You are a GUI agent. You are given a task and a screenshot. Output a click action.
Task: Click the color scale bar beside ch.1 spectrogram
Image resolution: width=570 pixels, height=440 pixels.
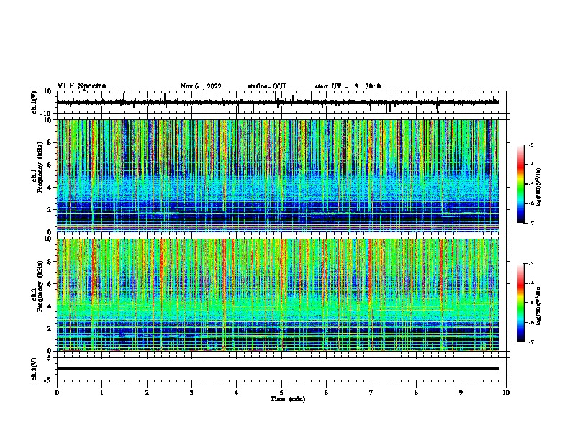click(521, 184)
